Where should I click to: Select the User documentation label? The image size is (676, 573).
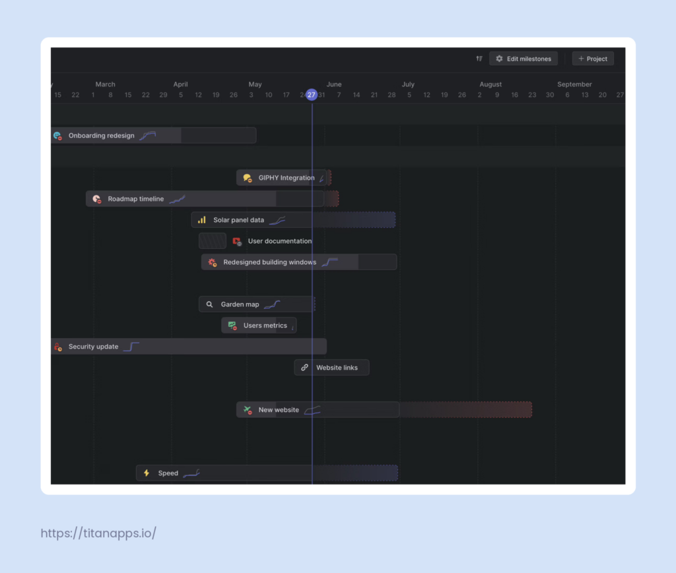click(280, 241)
